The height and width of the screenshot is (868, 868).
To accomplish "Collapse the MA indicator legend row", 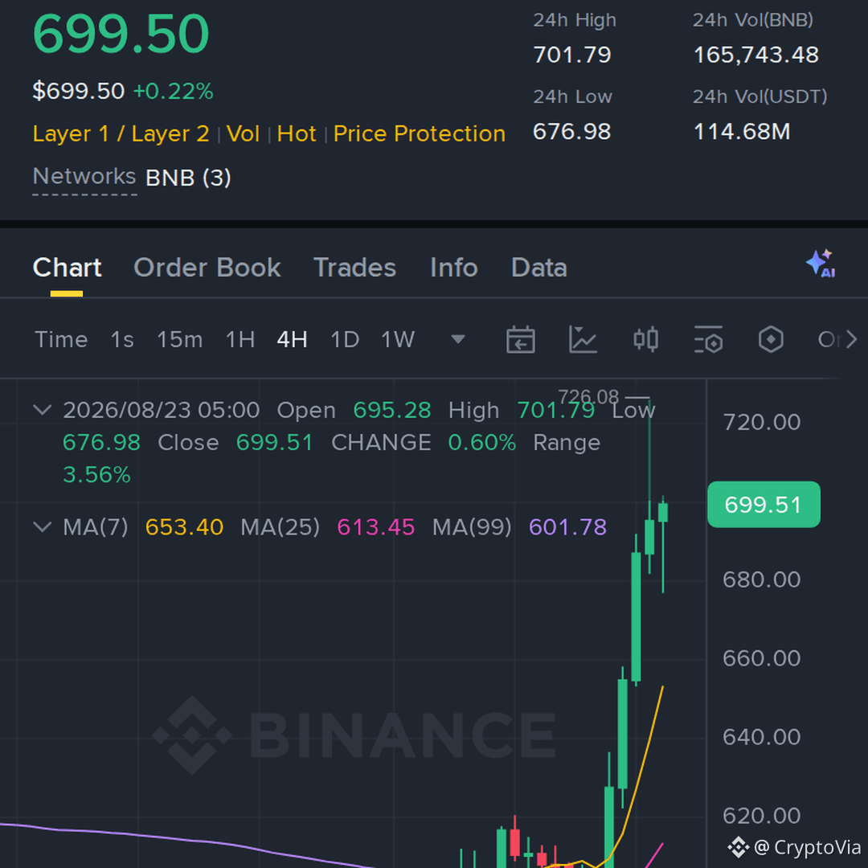I will [x=43, y=526].
